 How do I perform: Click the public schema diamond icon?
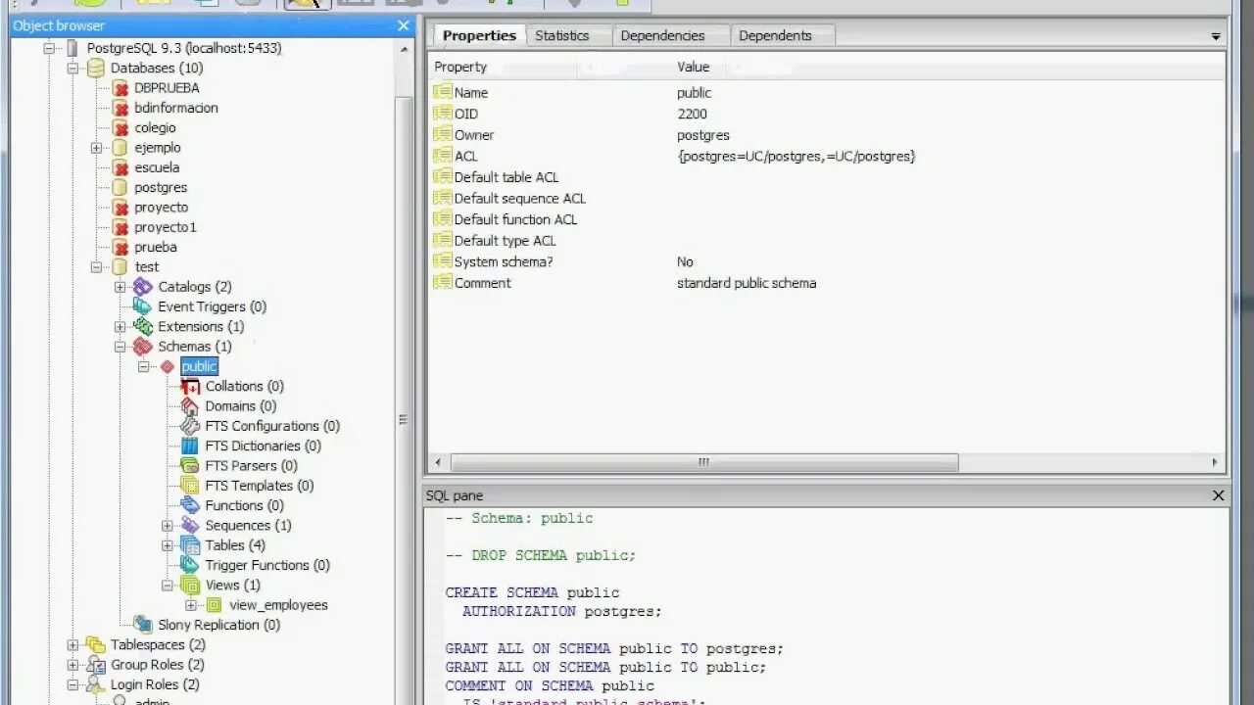coord(167,366)
